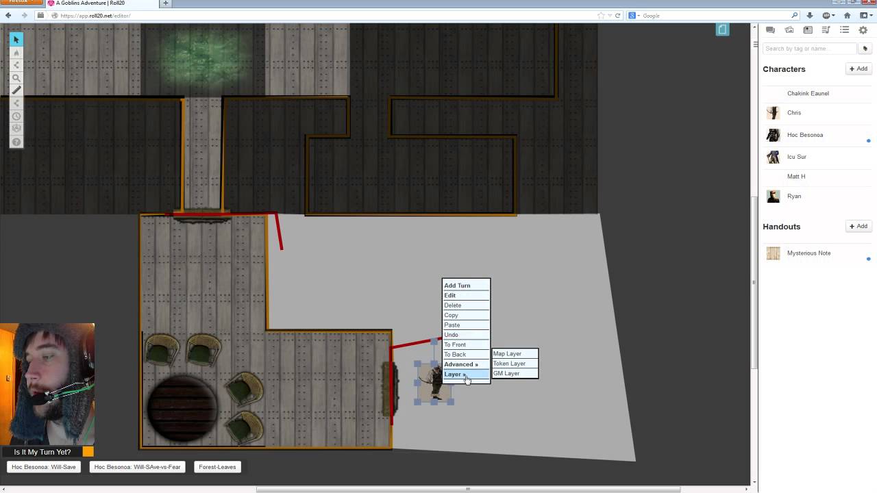Choose Undo from context menu

(466, 335)
